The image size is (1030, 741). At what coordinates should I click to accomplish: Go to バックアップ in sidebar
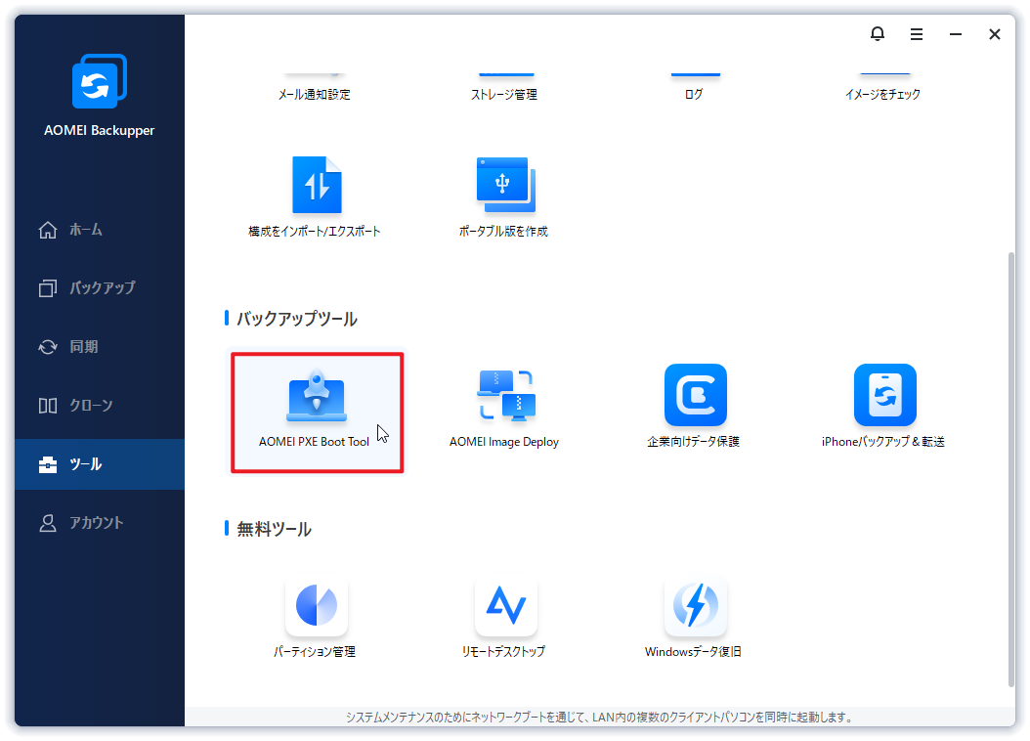point(100,287)
